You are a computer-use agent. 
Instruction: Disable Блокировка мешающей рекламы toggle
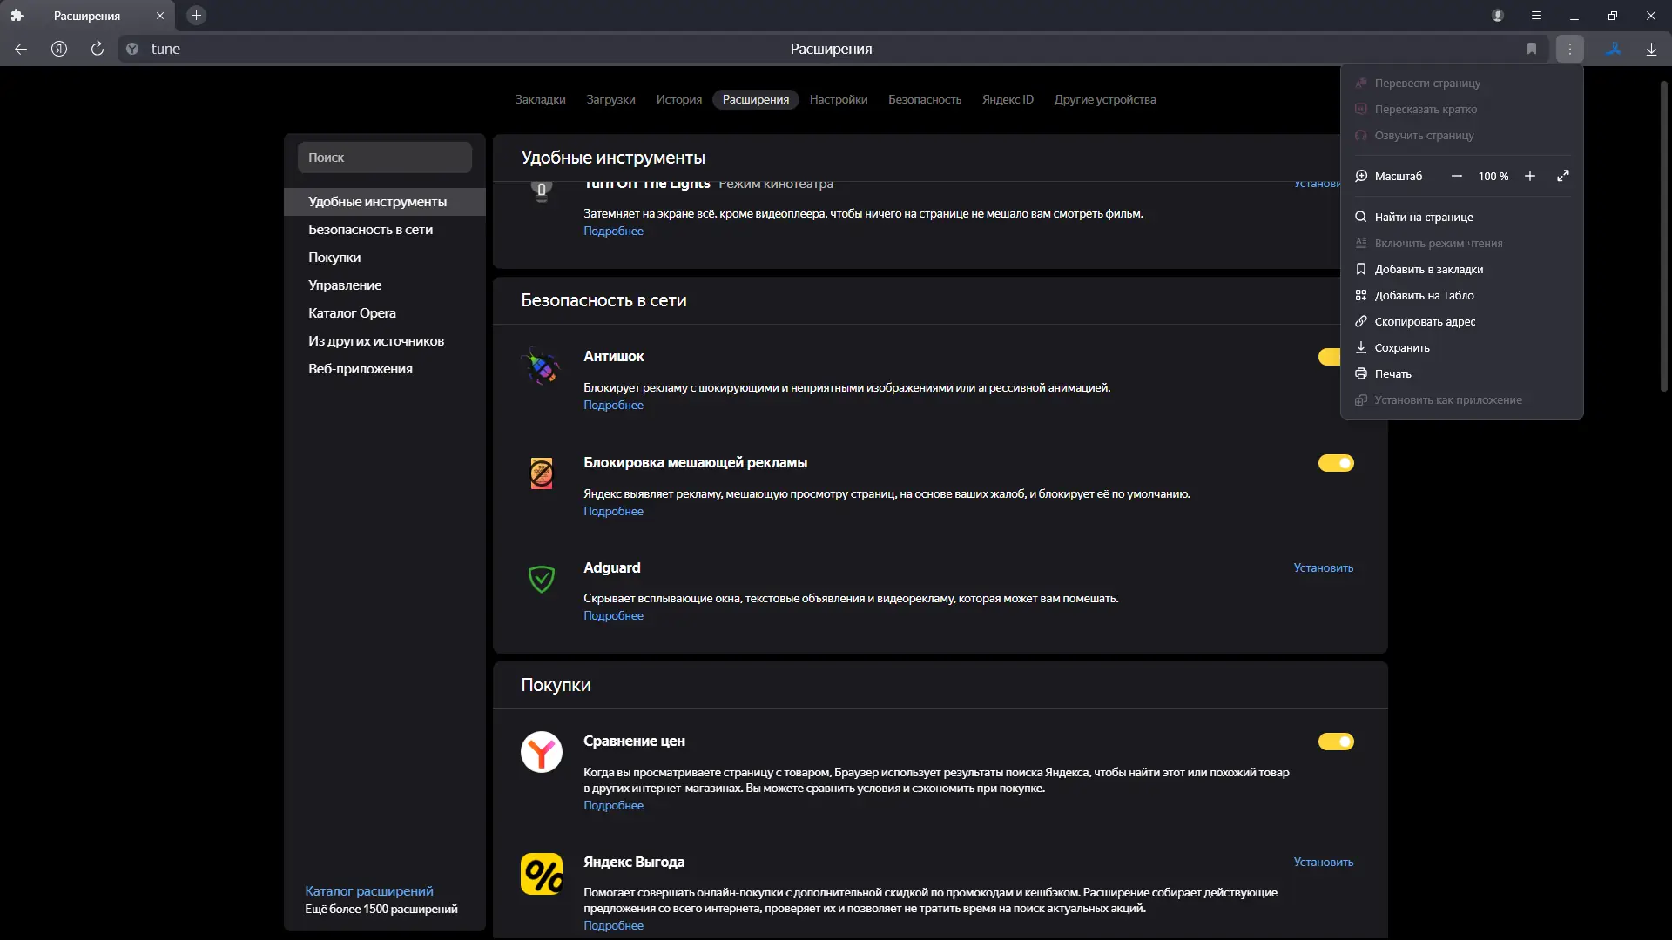(x=1336, y=463)
